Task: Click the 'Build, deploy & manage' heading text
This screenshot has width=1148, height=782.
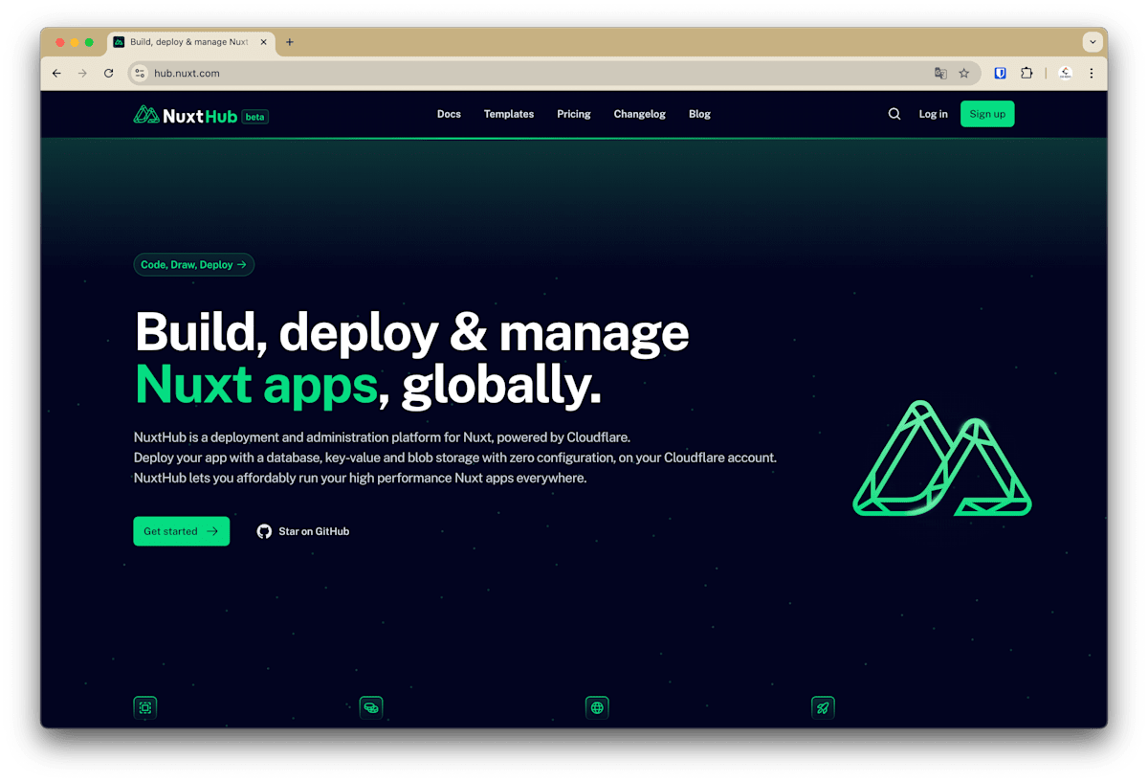Action: click(411, 331)
